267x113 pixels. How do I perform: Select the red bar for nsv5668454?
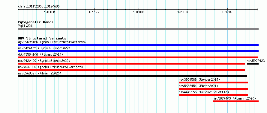pos(213,89)
